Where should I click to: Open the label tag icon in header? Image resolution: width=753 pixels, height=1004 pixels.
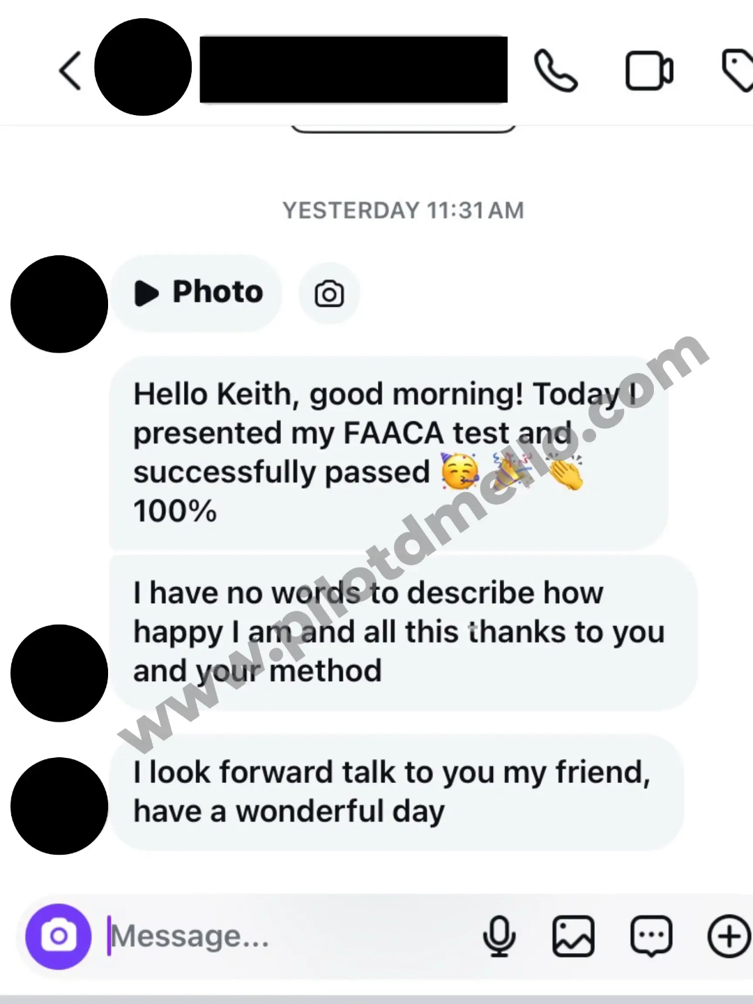coord(737,70)
